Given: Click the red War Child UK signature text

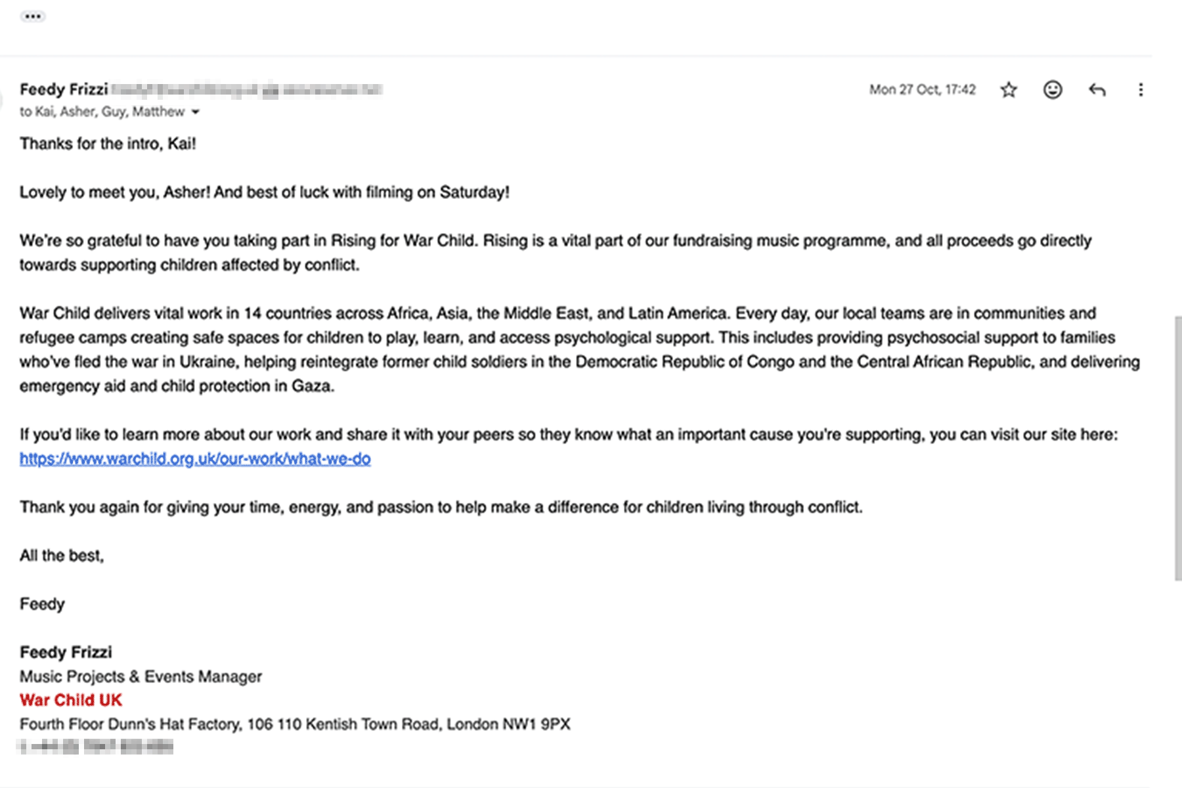Looking at the screenshot, I should [x=70, y=700].
